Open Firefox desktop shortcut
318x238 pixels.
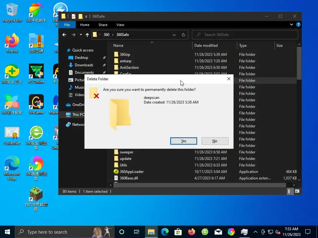pos(12,43)
